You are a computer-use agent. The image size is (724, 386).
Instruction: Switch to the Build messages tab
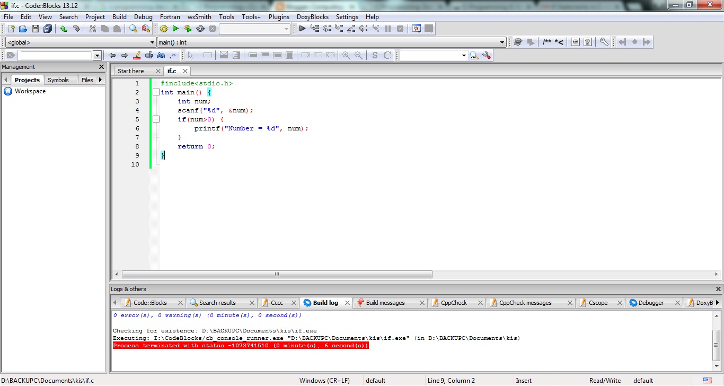coord(385,302)
